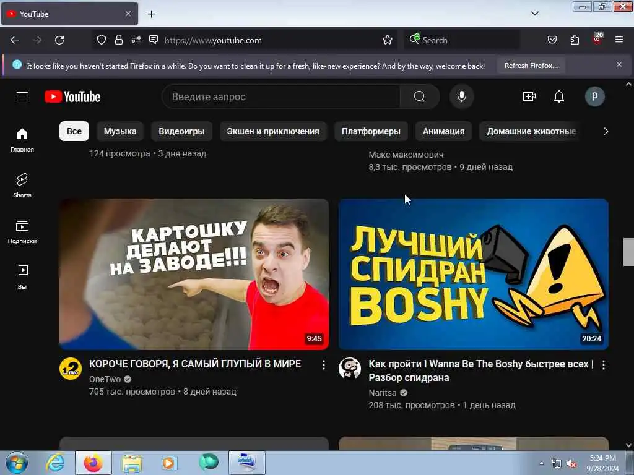
Task: Focus the YouTube Введите запрос search box
Action: [x=281, y=96]
